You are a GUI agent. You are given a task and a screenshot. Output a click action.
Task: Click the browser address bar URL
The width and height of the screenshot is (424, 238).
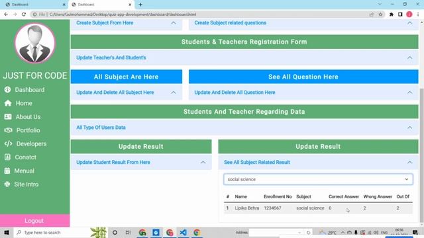point(123,15)
